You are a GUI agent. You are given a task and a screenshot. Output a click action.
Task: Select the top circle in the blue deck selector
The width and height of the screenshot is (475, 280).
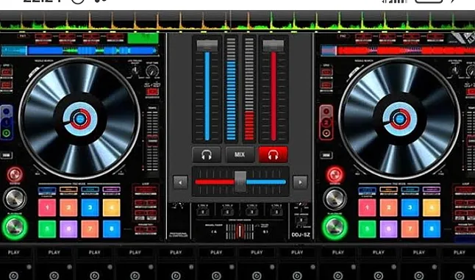(x=7, y=111)
